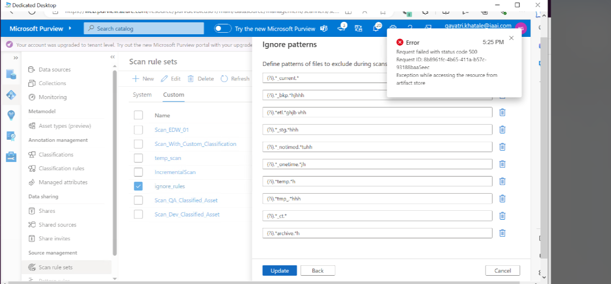
Task: Check the IncrementalScan checkbox
Action: [138, 172]
